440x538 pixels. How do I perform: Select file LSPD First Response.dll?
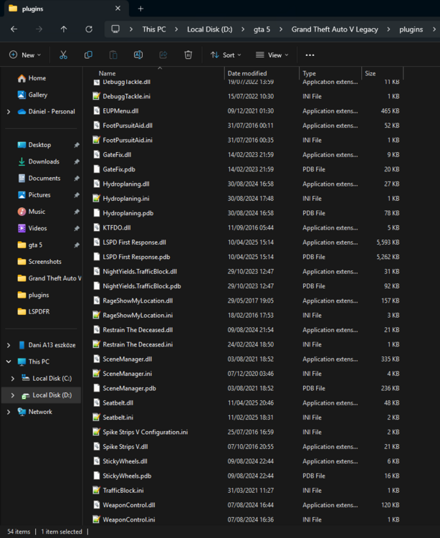[x=134, y=242]
